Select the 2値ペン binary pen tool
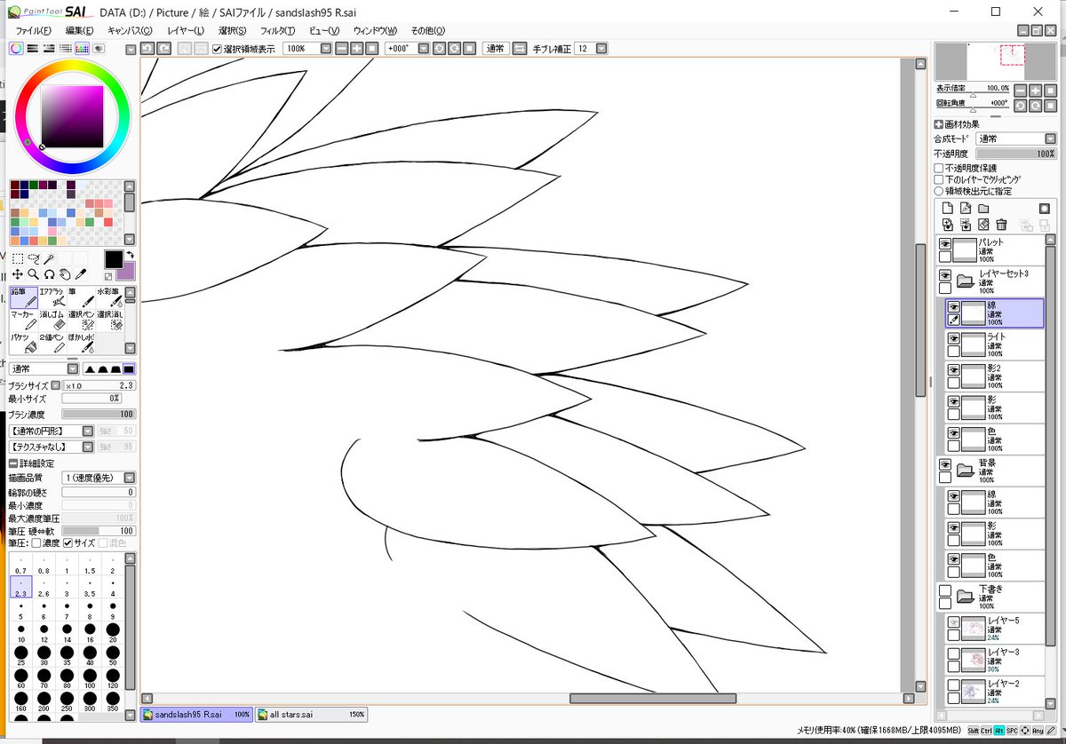This screenshot has height=744, width=1066. [x=52, y=343]
